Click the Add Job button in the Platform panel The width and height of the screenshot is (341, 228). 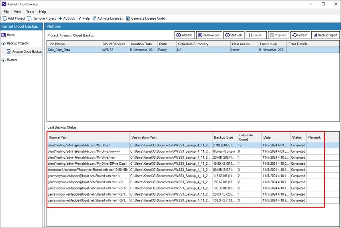(185, 35)
